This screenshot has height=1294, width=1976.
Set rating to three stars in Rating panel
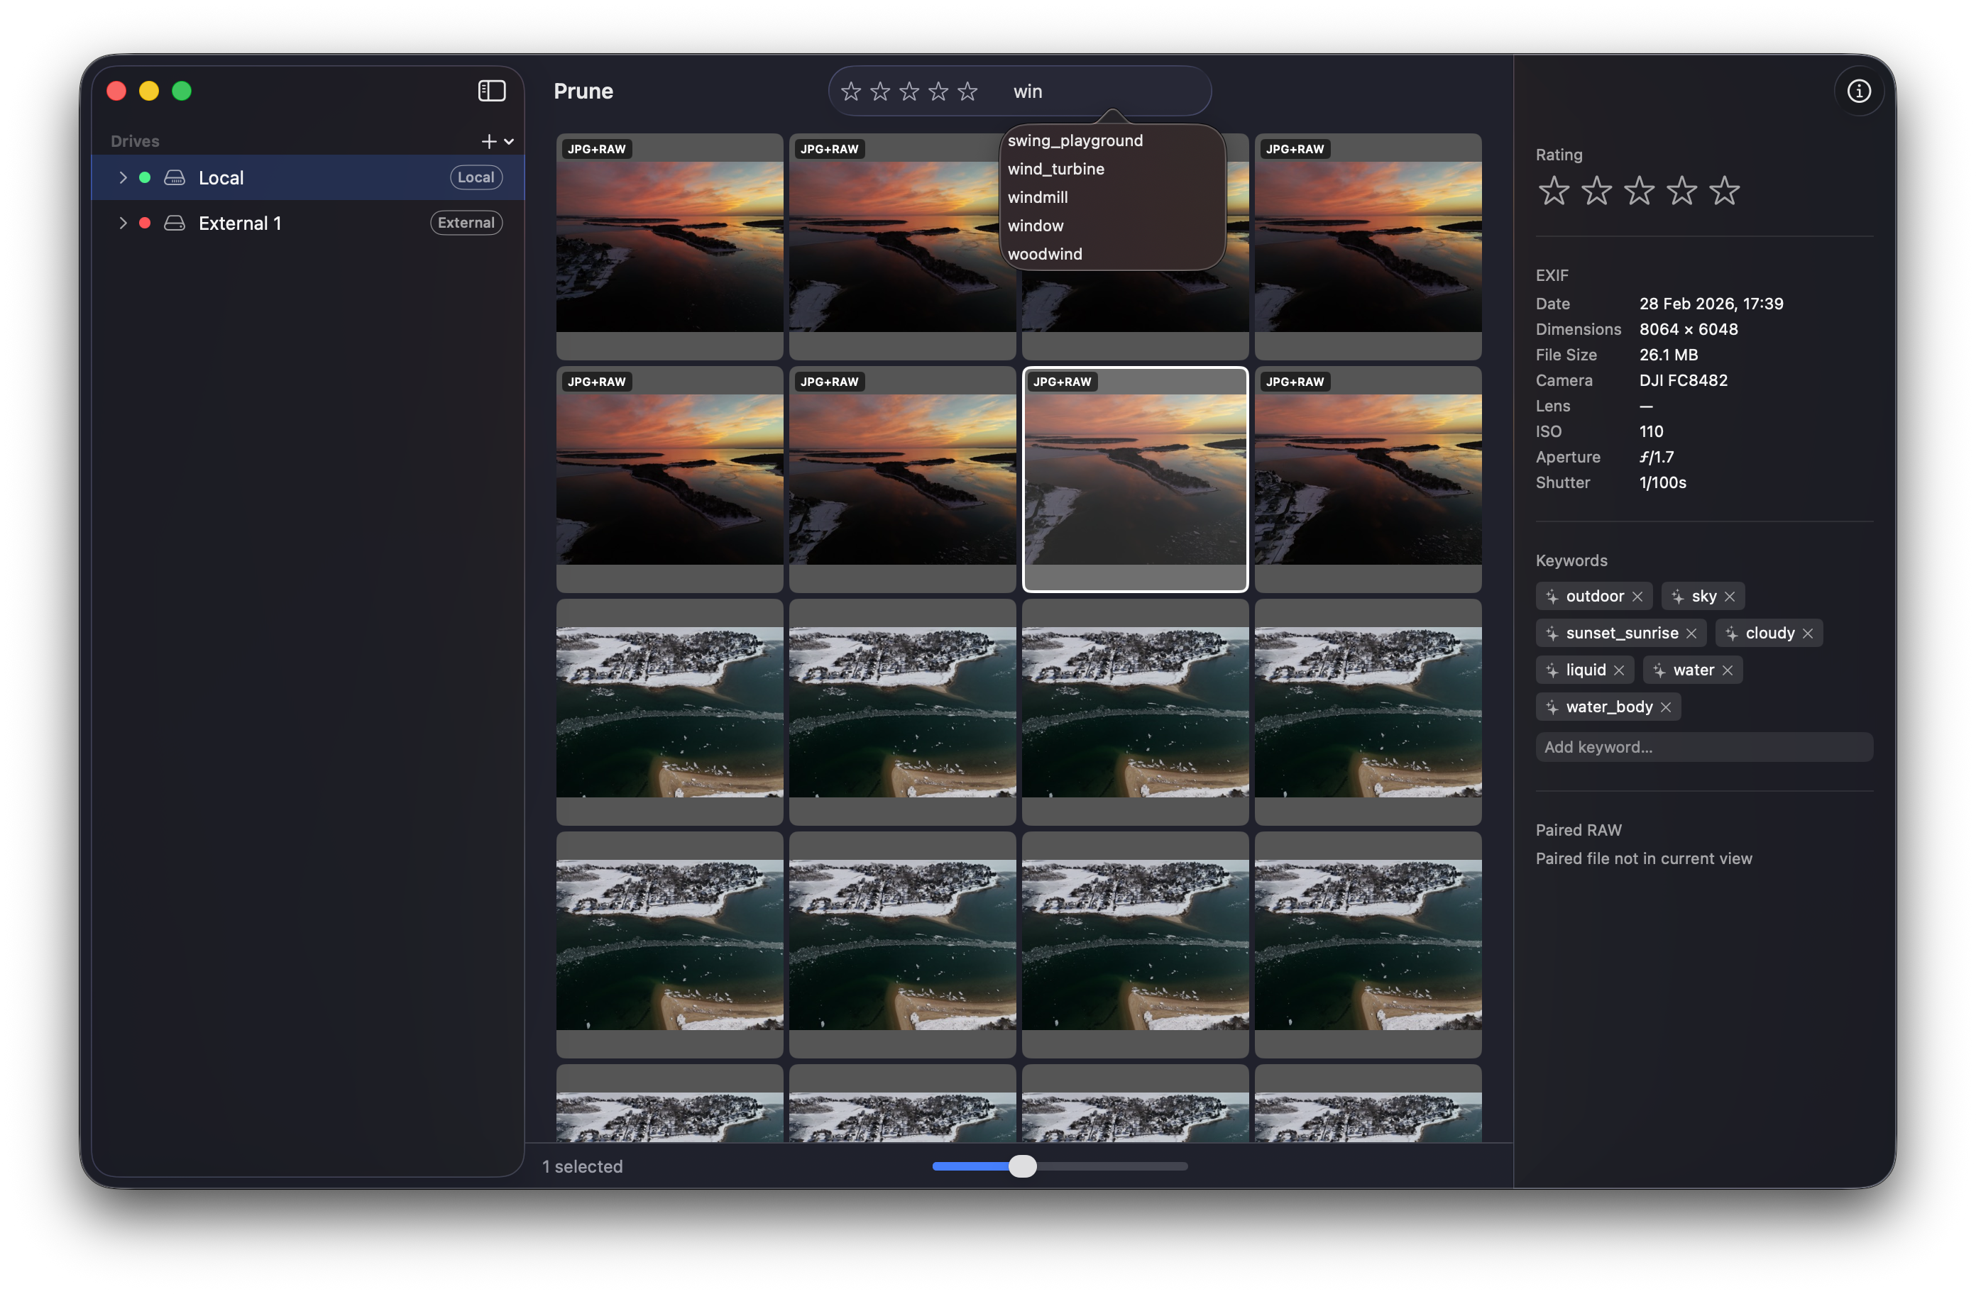pyautogui.click(x=1638, y=191)
